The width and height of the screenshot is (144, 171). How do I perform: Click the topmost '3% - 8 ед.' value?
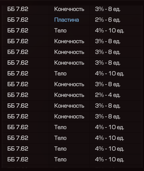[108, 9]
